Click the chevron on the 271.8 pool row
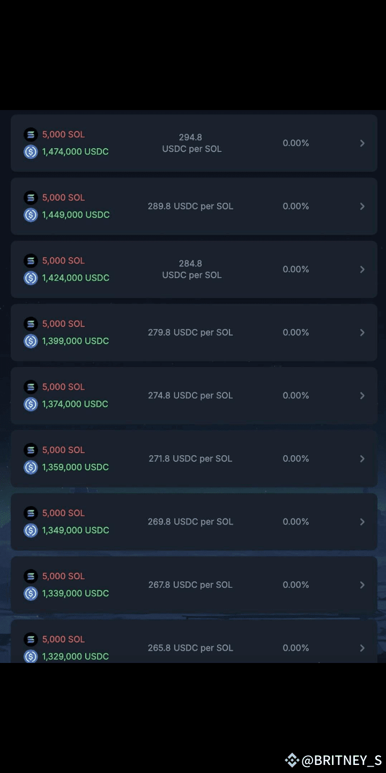The height and width of the screenshot is (773, 386). point(362,458)
